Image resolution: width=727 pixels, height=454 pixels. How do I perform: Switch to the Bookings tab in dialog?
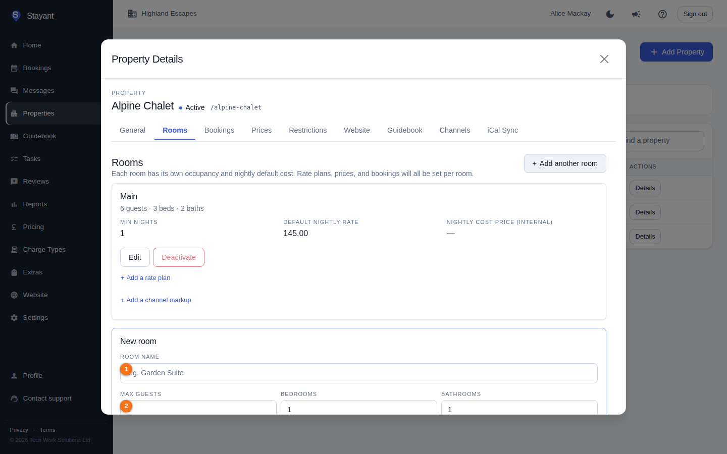(x=219, y=130)
